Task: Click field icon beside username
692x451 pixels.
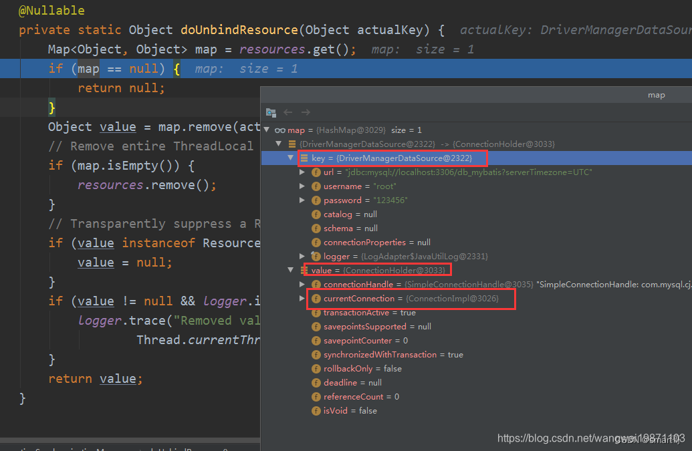Action: [x=316, y=186]
